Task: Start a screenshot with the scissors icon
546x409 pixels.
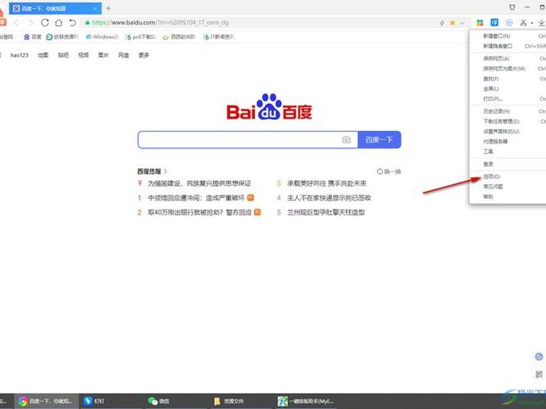Action: [x=523, y=22]
